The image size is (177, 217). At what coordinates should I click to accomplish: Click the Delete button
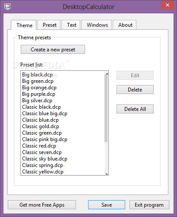tap(135, 90)
